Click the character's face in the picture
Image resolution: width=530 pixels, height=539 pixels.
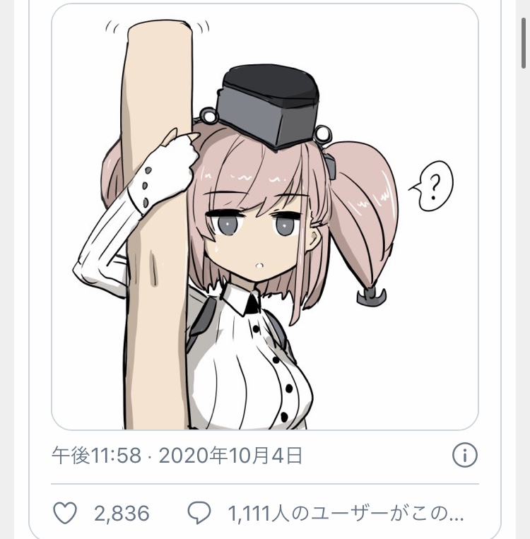[x=254, y=241]
